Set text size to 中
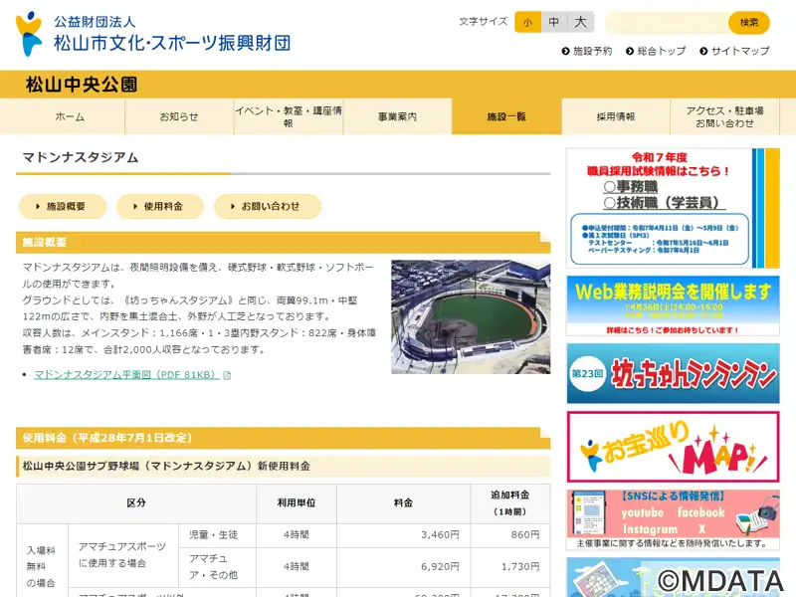This screenshot has height=597, width=796. pyautogui.click(x=554, y=22)
